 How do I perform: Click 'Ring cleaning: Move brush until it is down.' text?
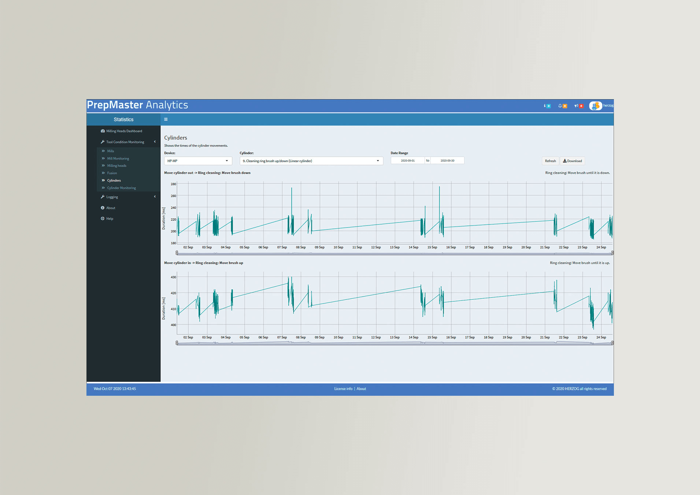[x=577, y=173]
